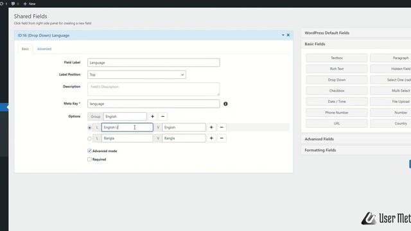Close the Language field panel
This screenshot has height=231, width=411.
coord(288,35)
